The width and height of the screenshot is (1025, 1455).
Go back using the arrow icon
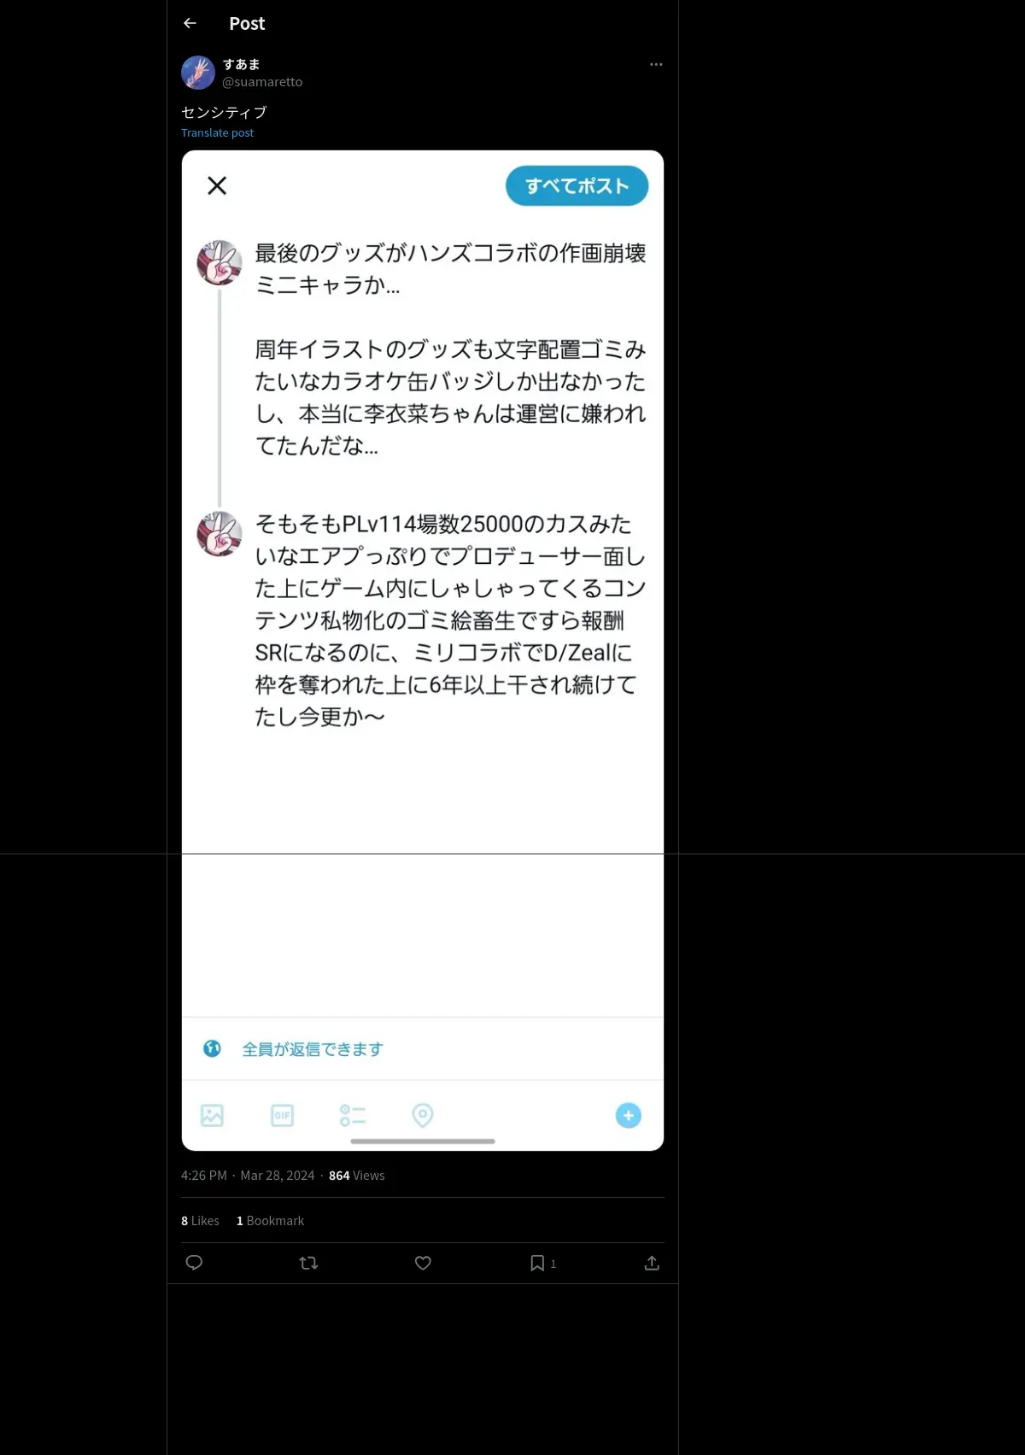pos(190,23)
